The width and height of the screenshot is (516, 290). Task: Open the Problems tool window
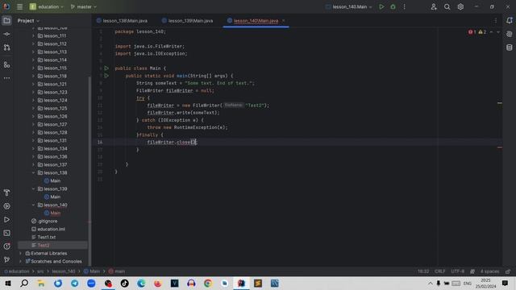(x=6, y=246)
